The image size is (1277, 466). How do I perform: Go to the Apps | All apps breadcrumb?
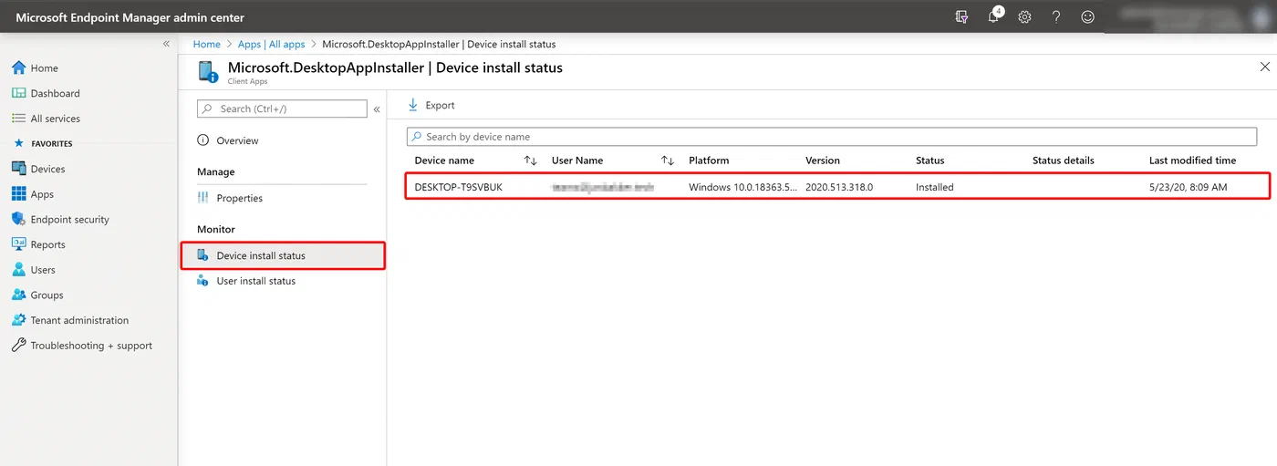pos(272,44)
